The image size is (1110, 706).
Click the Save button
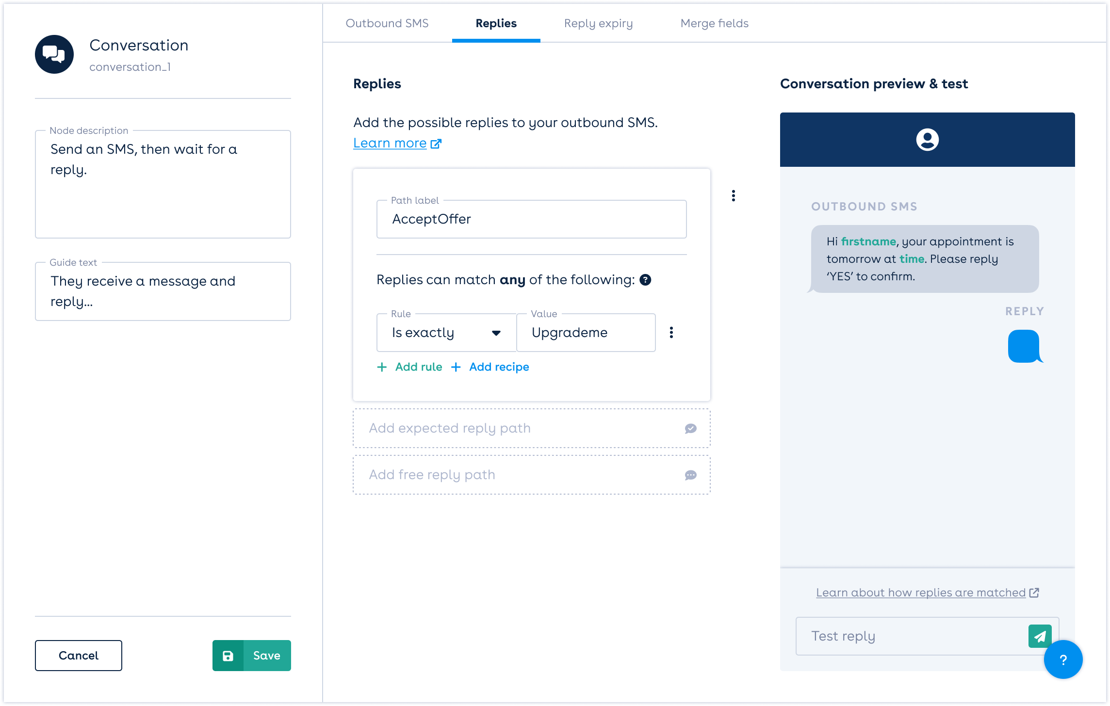tap(252, 656)
